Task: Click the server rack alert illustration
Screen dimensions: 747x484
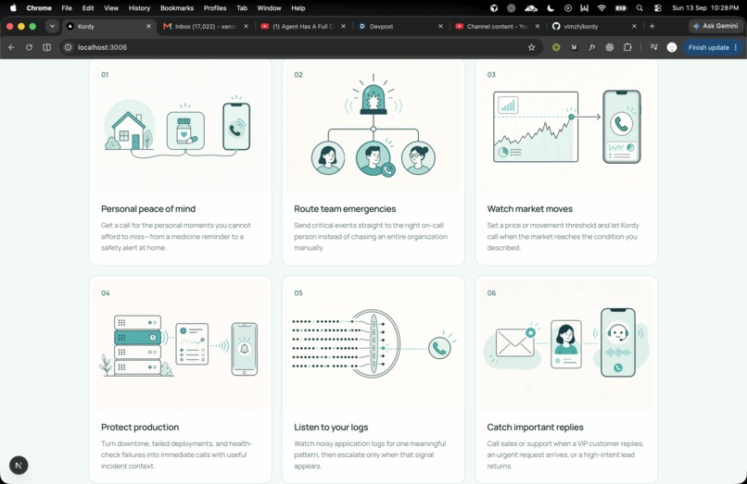Action: [180, 345]
